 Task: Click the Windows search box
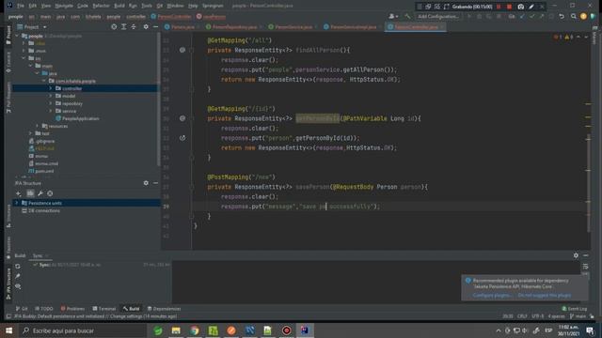coord(83,330)
